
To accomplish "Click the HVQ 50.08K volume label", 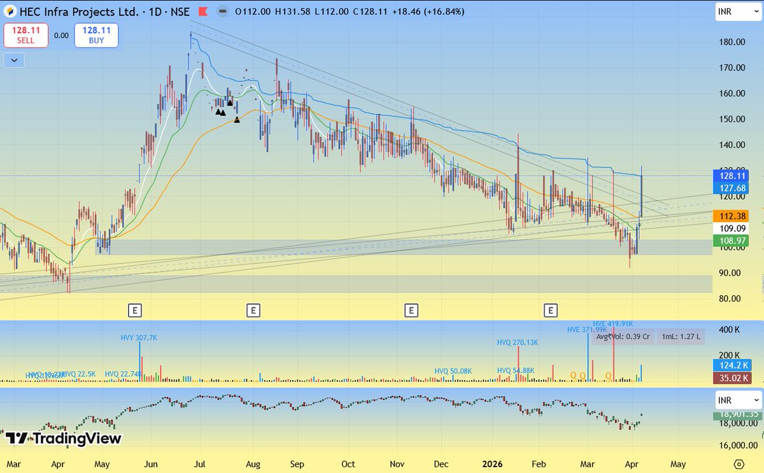I will pyautogui.click(x=453, y=371).
